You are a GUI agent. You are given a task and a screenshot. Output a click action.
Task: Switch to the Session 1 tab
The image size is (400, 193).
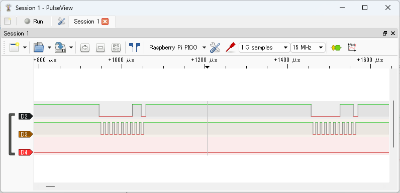tap(86, 21)
